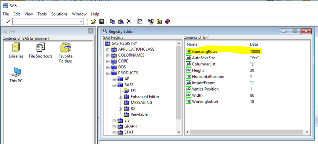Expand the Enhanced Editor node
This screenshot has width=318, height=144.
(x=120, y=97)
